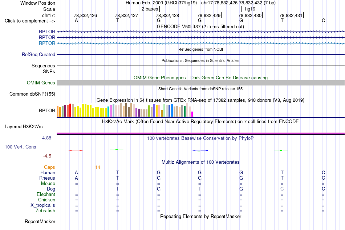Click the G base under 78,832,430
Screen dimensions: 345x230
[241, 21]
